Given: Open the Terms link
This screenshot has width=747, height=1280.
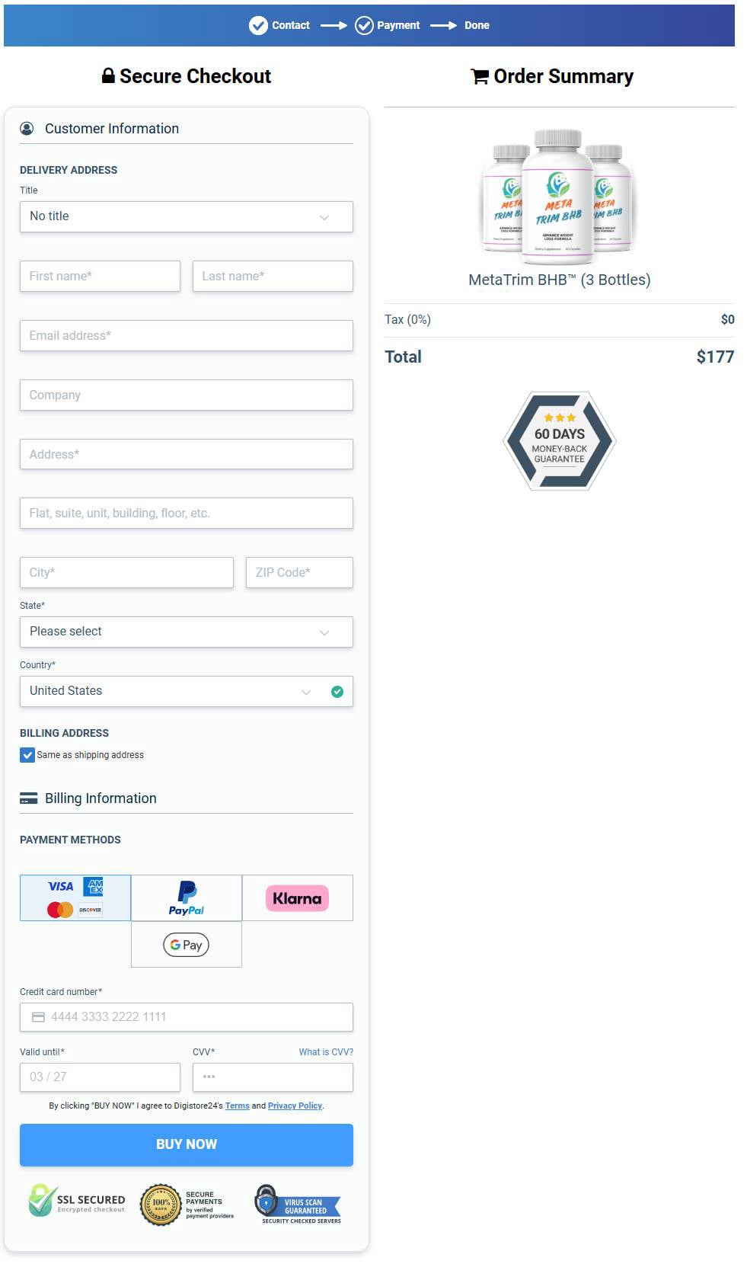Looking at the screenshot, I should [x=237, y=1106].
